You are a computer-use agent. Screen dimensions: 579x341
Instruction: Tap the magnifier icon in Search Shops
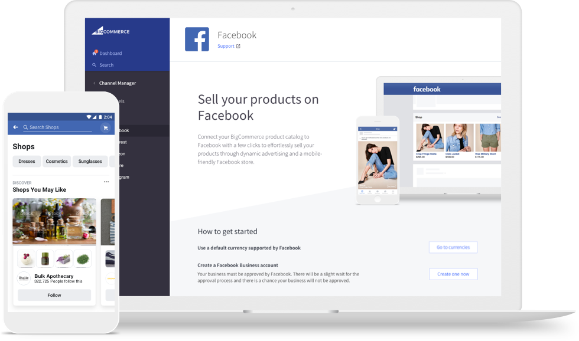click(25, 127)
